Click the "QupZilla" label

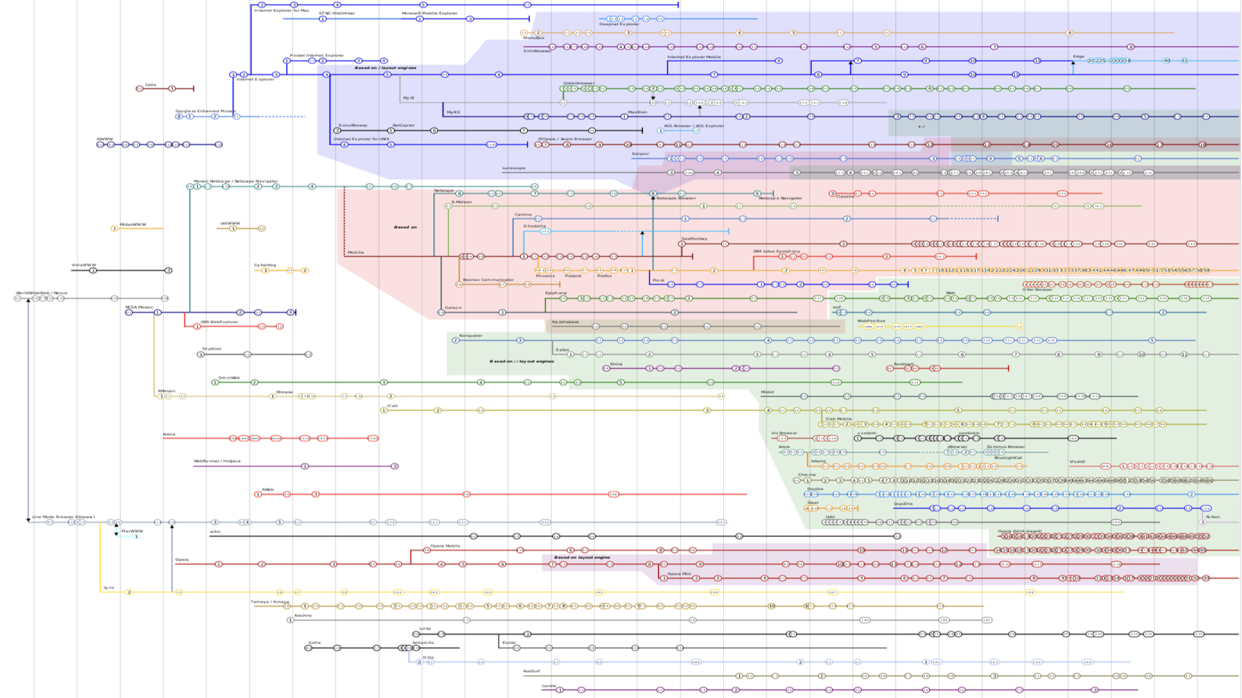click(x=903, y=504)
